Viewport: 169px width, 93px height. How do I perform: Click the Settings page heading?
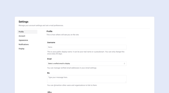point(23,22)
